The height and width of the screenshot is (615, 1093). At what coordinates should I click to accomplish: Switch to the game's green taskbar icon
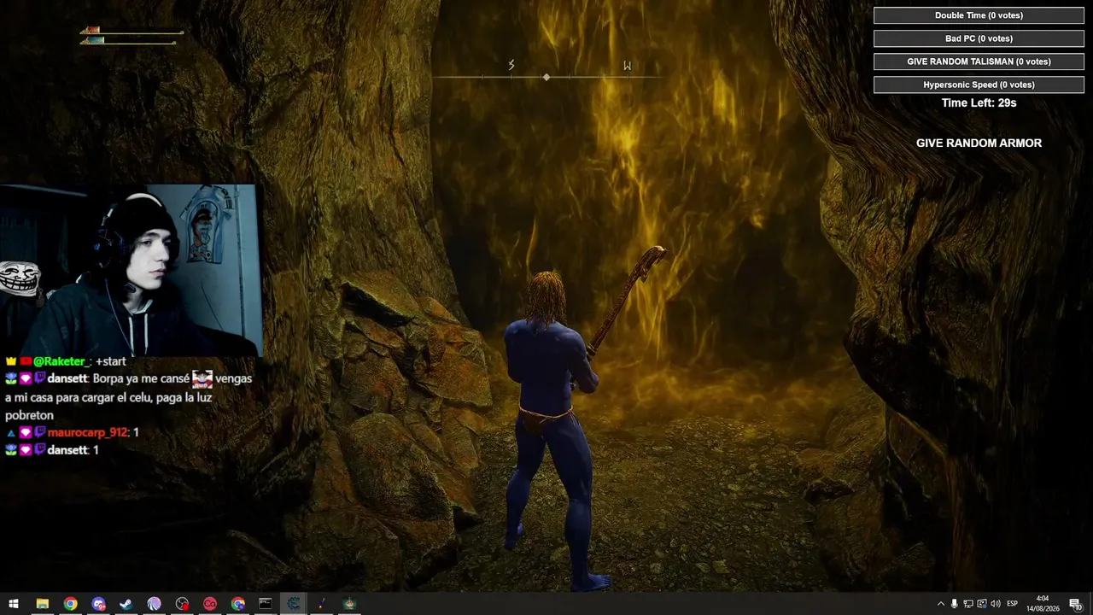pos(349,604)
